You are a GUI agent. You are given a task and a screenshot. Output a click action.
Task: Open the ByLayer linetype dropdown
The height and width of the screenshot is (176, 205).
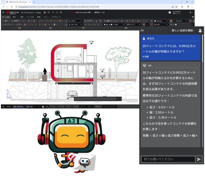tap(180, 21)
